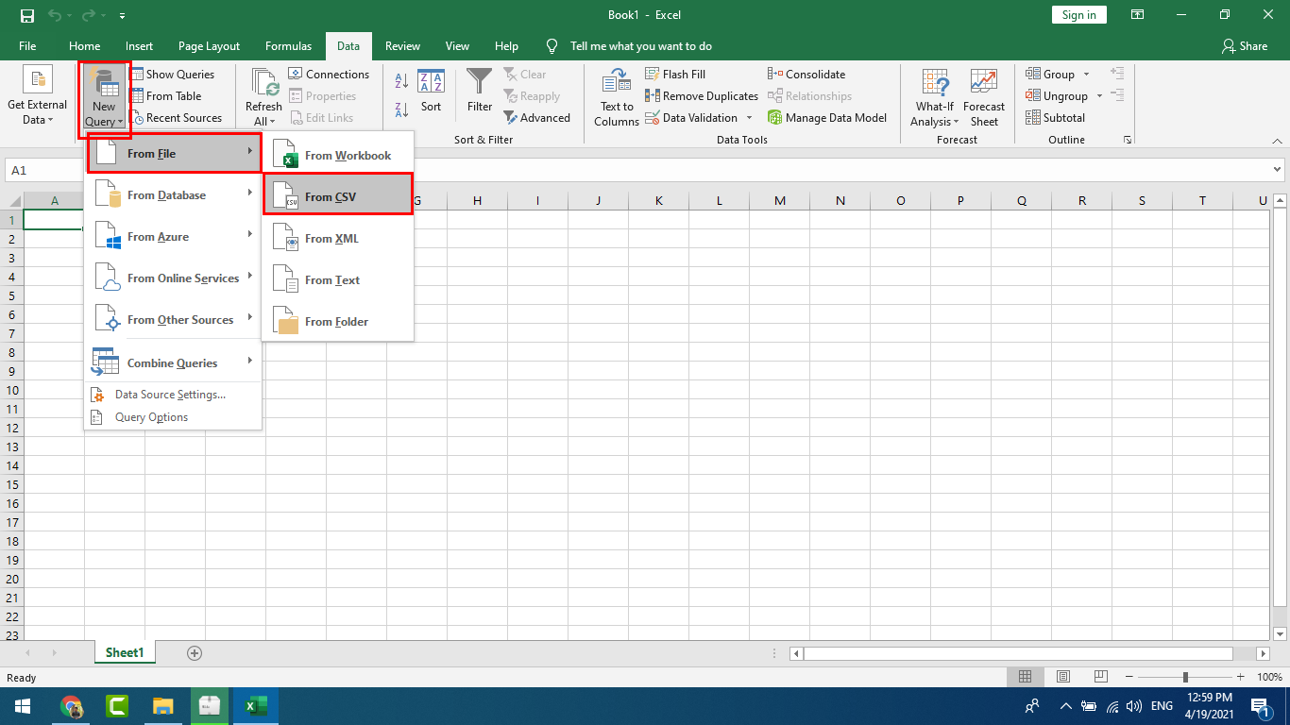Switch to Page Layout view in status bar
The image size is (1290, 725).
tap(1063, 677)
